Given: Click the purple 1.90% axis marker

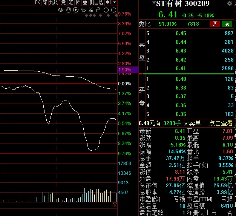Looking at the screenshot, I should pos(128,70).
